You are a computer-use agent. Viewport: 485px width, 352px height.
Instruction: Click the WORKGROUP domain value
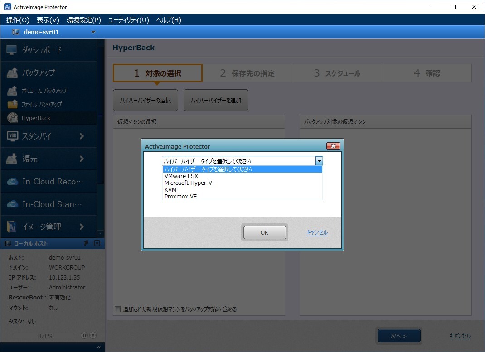click(67, 267)
